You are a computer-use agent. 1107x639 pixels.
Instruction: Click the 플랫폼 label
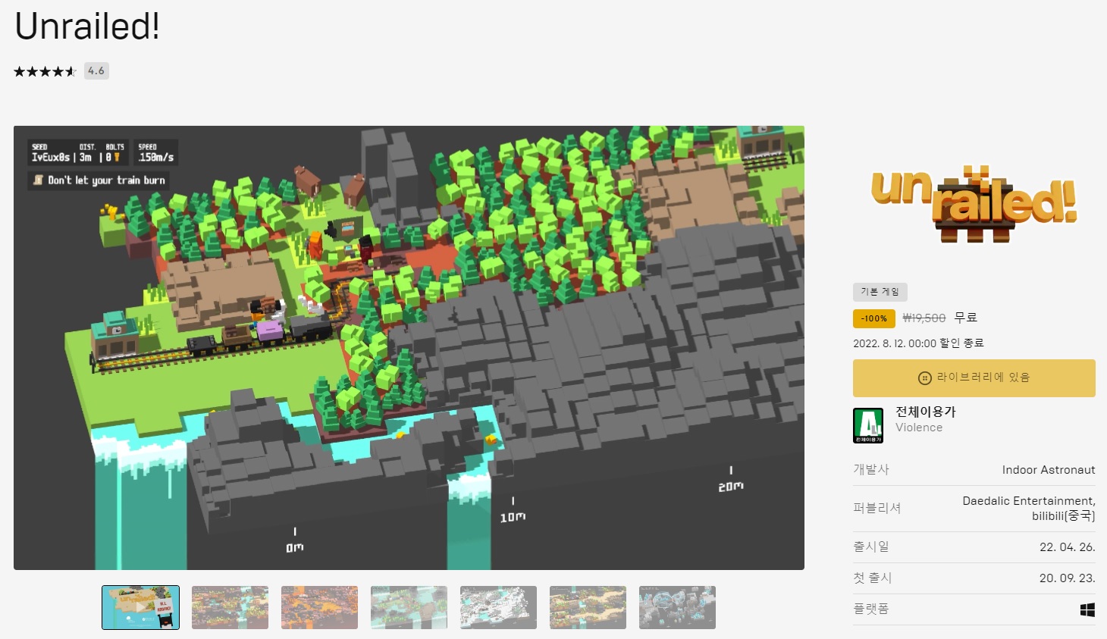(x=870, y=609)
